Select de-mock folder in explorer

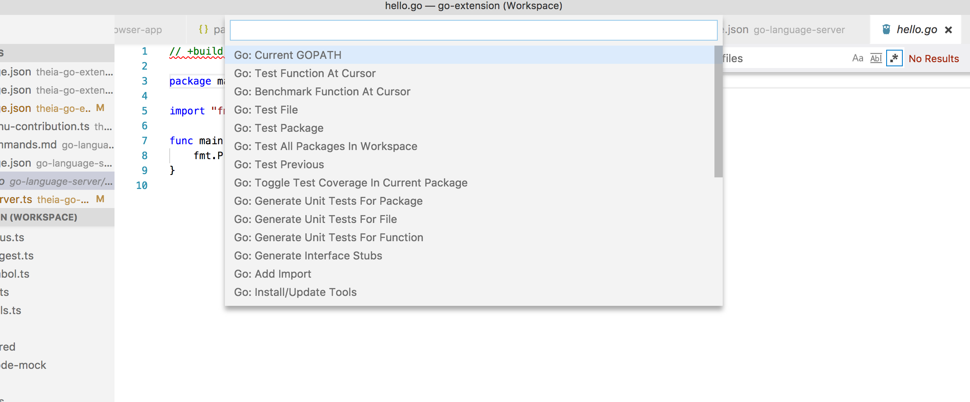click(57, 365)
